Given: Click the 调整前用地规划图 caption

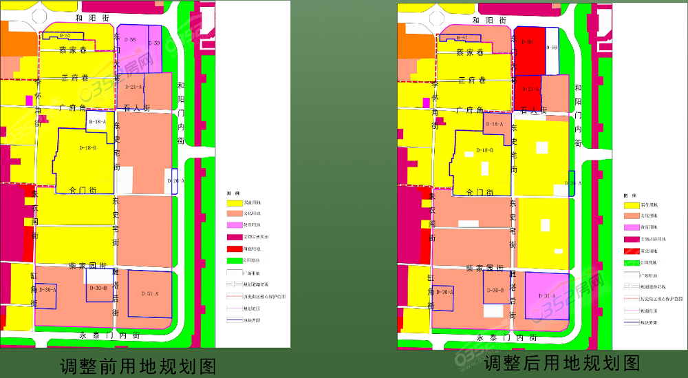Looking at the screenshot, I should tap(138, 364).
